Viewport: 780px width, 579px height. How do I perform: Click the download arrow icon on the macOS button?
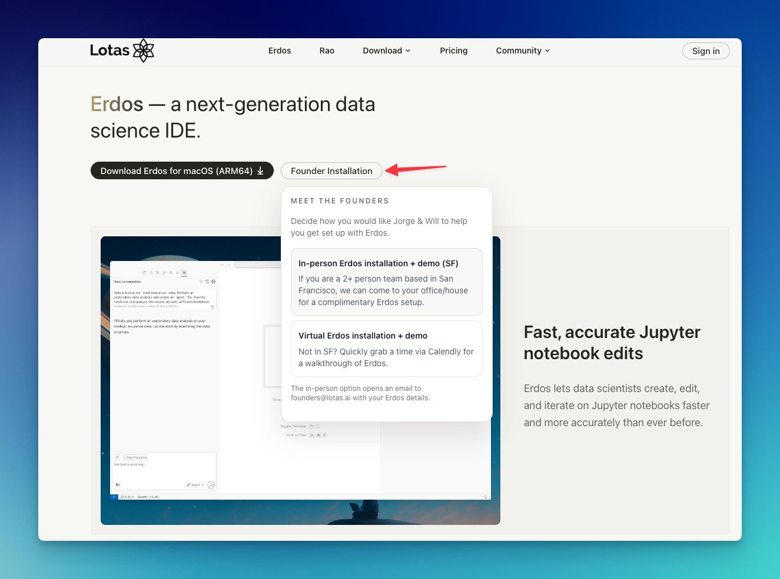(x=260, y=170)
